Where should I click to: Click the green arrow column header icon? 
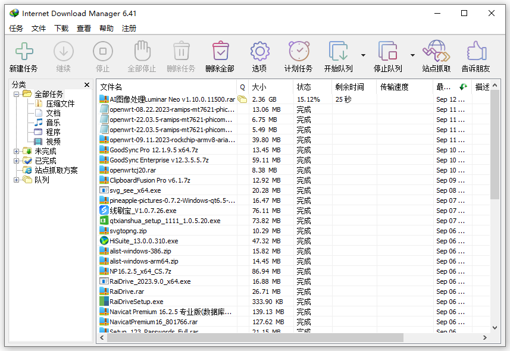pos(463,87)
